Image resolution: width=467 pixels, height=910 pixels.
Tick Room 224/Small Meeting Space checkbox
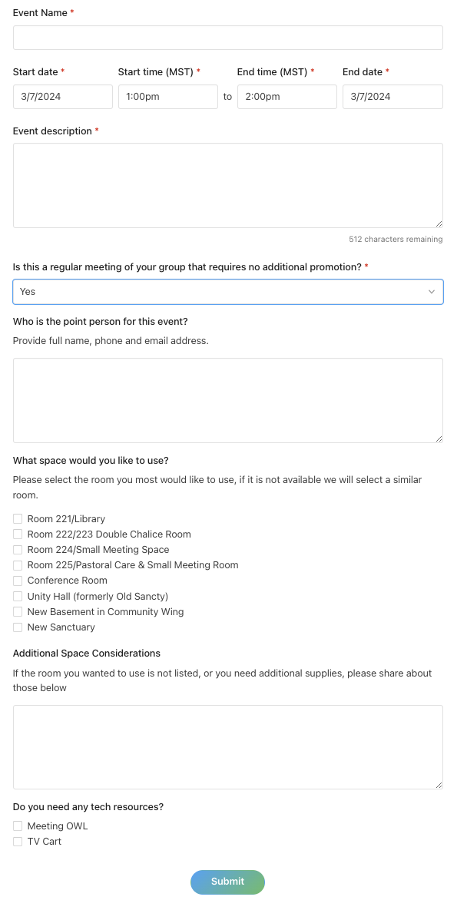pyautogui.click(x=18, y=550)
